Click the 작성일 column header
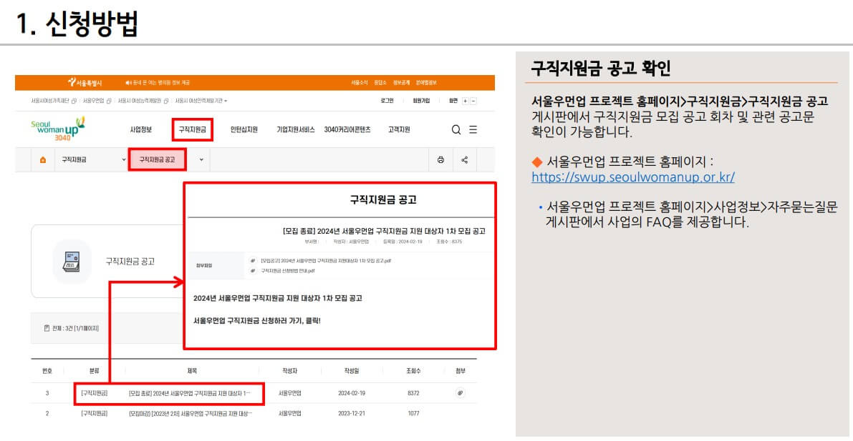 [x=352, y=371]
